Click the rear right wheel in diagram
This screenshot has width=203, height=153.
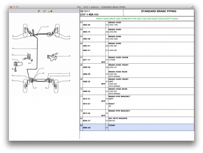pyautogui.click(x=56, y=86)
